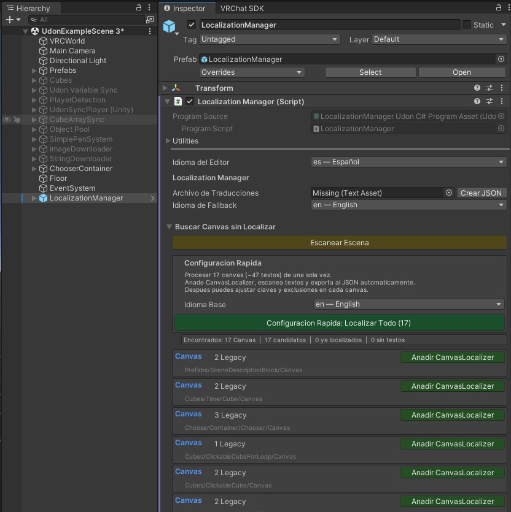Select the Hierarchy tab
Viewport: 511px width, 512px height.
pos(31,8)
